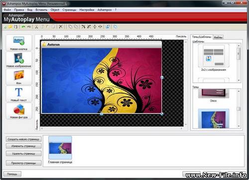Click the open folder toolbar icon
The height and width of the screenshot is (180, 249).
coord(10,26)
